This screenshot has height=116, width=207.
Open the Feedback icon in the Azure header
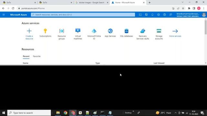(170, 15)
